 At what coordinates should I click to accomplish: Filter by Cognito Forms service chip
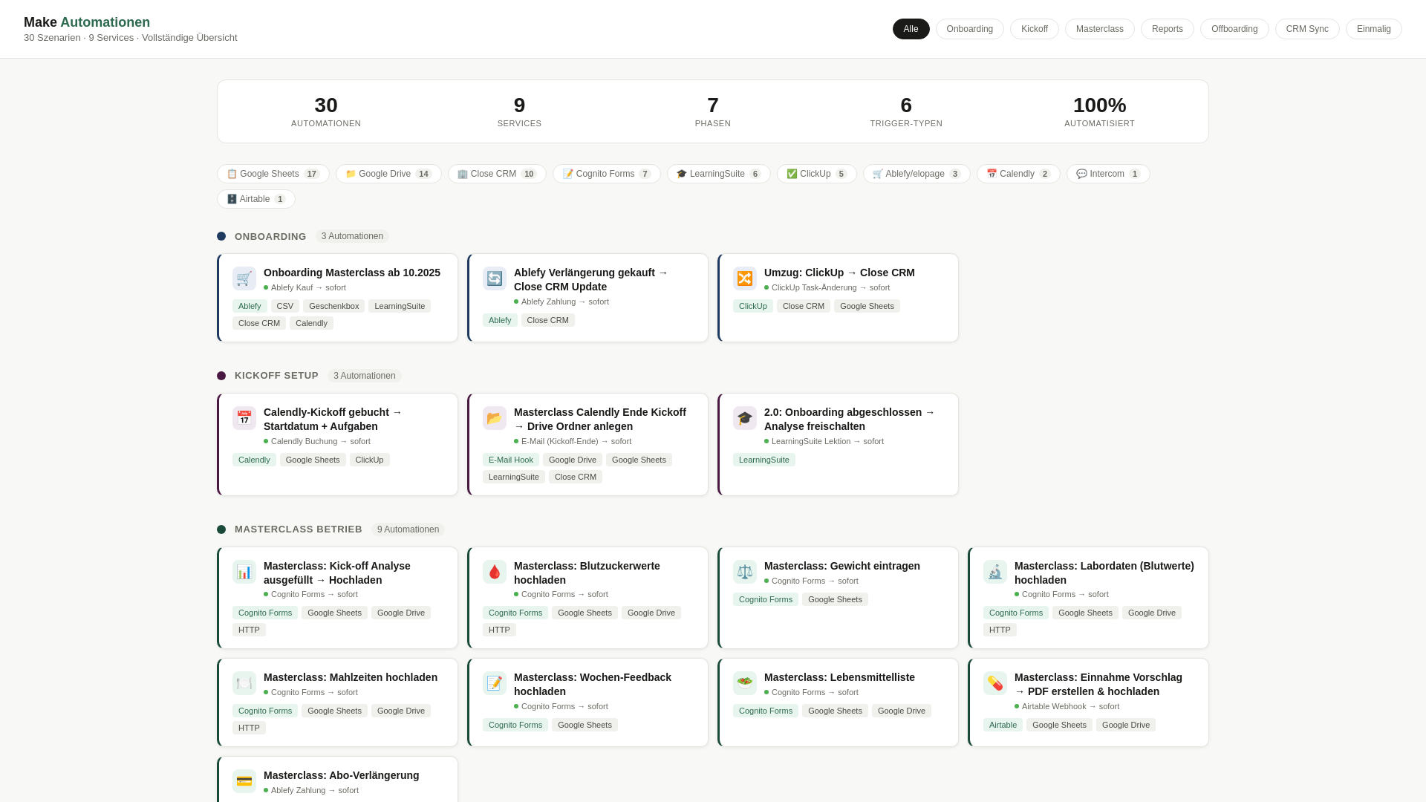(606, 174)
